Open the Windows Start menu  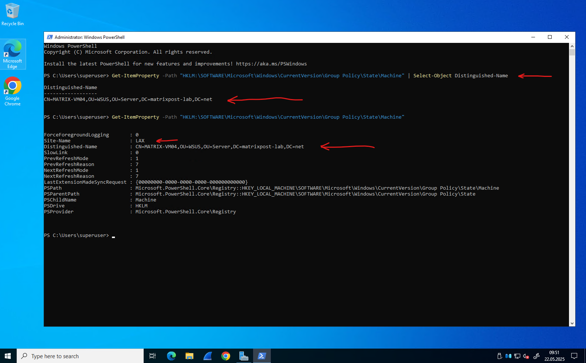(x=8, y=356)
